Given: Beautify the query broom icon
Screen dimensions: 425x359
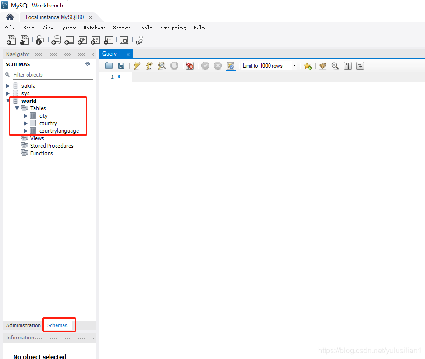Looking at the screenshot, I should tap(323, 65).
